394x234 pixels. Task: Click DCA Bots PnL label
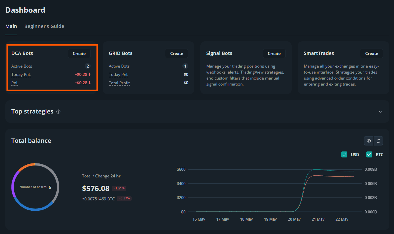[15, 83]
